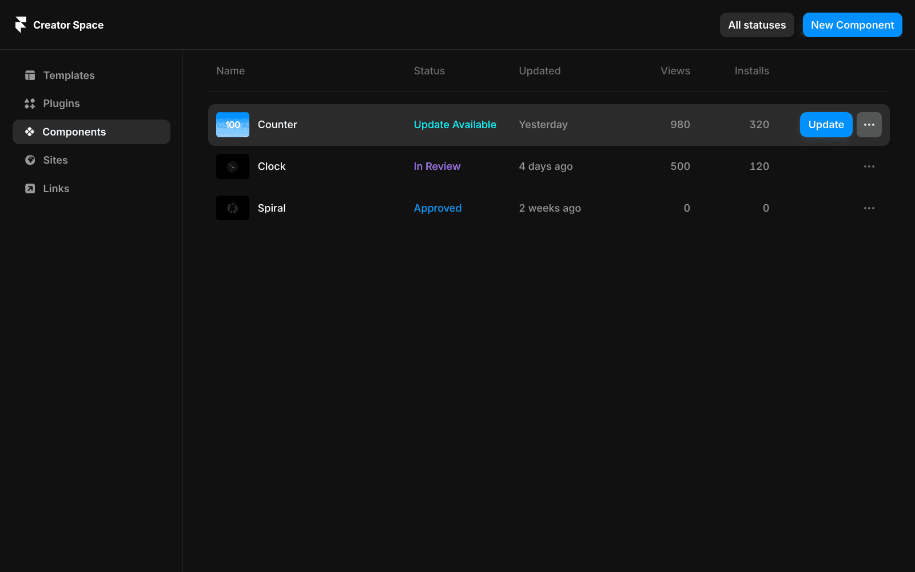The height and width of the screenshot is (572, 915).
Task: Click the Spiral component thumbnail
Action: pos(232,208)
